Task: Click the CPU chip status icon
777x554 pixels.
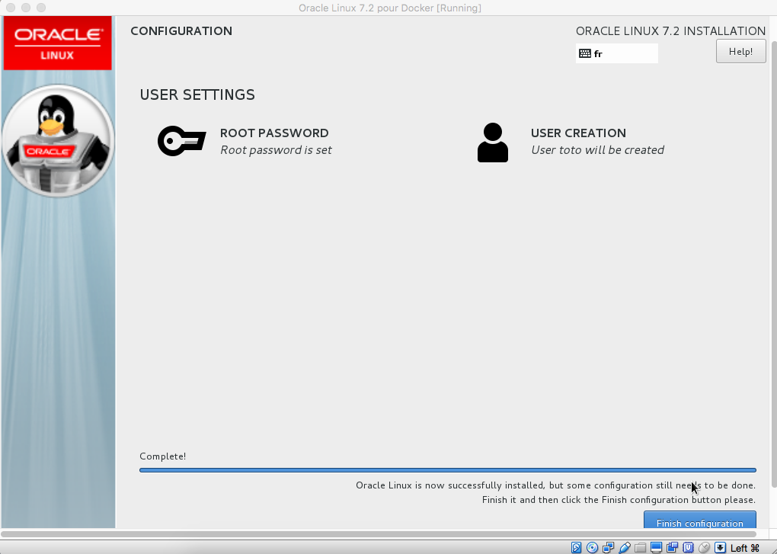Action: [688, 547]
